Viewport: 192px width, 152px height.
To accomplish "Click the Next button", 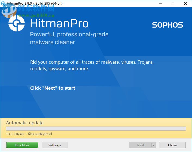I will pyautogui.click(x=140, y=145).
